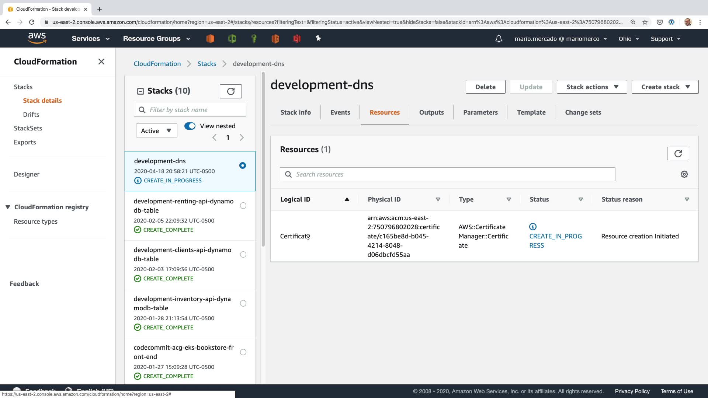Viewport: 708px width, 398px height.
Task: Click the stacks list vertical scrollbar
Action: pyautogui.click(x=263, y=158)
